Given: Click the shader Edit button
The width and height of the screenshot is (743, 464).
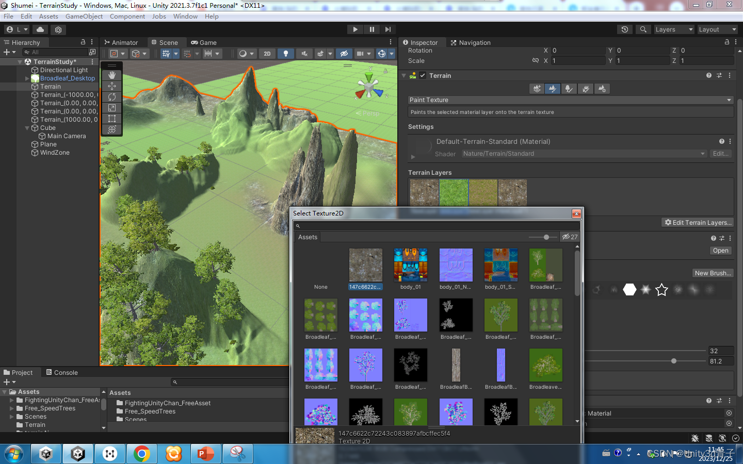Looking at the screenshot, I should 721,154.
